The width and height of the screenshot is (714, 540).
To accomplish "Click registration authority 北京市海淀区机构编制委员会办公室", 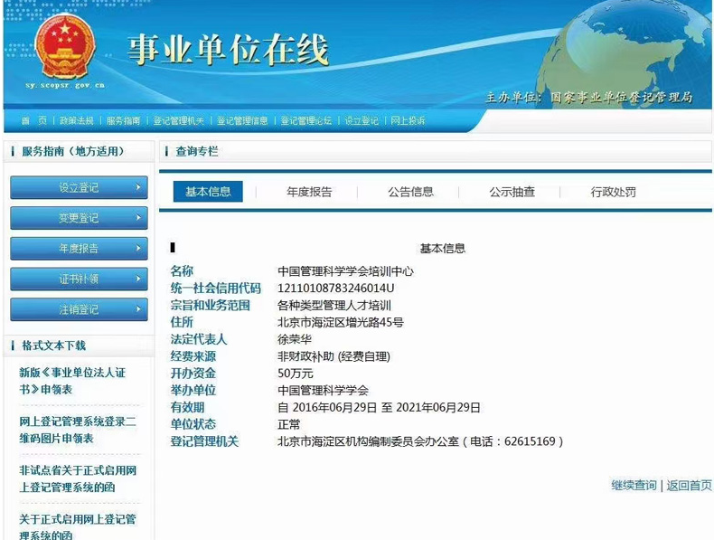I will (368, 441).
